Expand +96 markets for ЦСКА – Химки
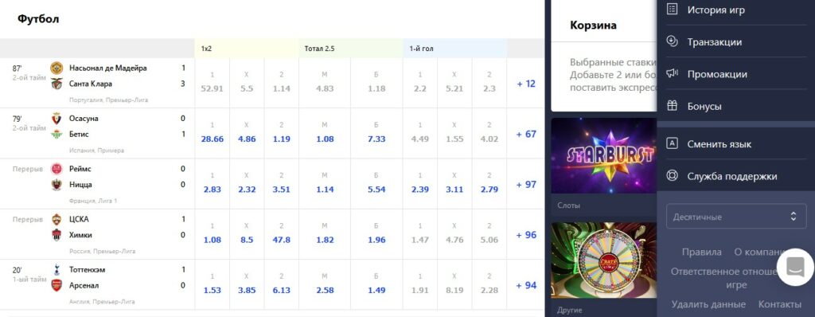Screen dimensions: 815x317 tap(526, 235)
